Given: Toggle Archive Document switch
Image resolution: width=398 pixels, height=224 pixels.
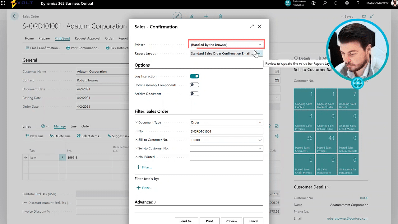Looking at the screenshot, I should click(195, 94).
